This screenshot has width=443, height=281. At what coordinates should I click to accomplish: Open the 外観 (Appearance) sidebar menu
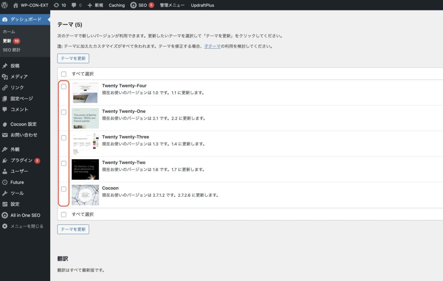[15, 149]
